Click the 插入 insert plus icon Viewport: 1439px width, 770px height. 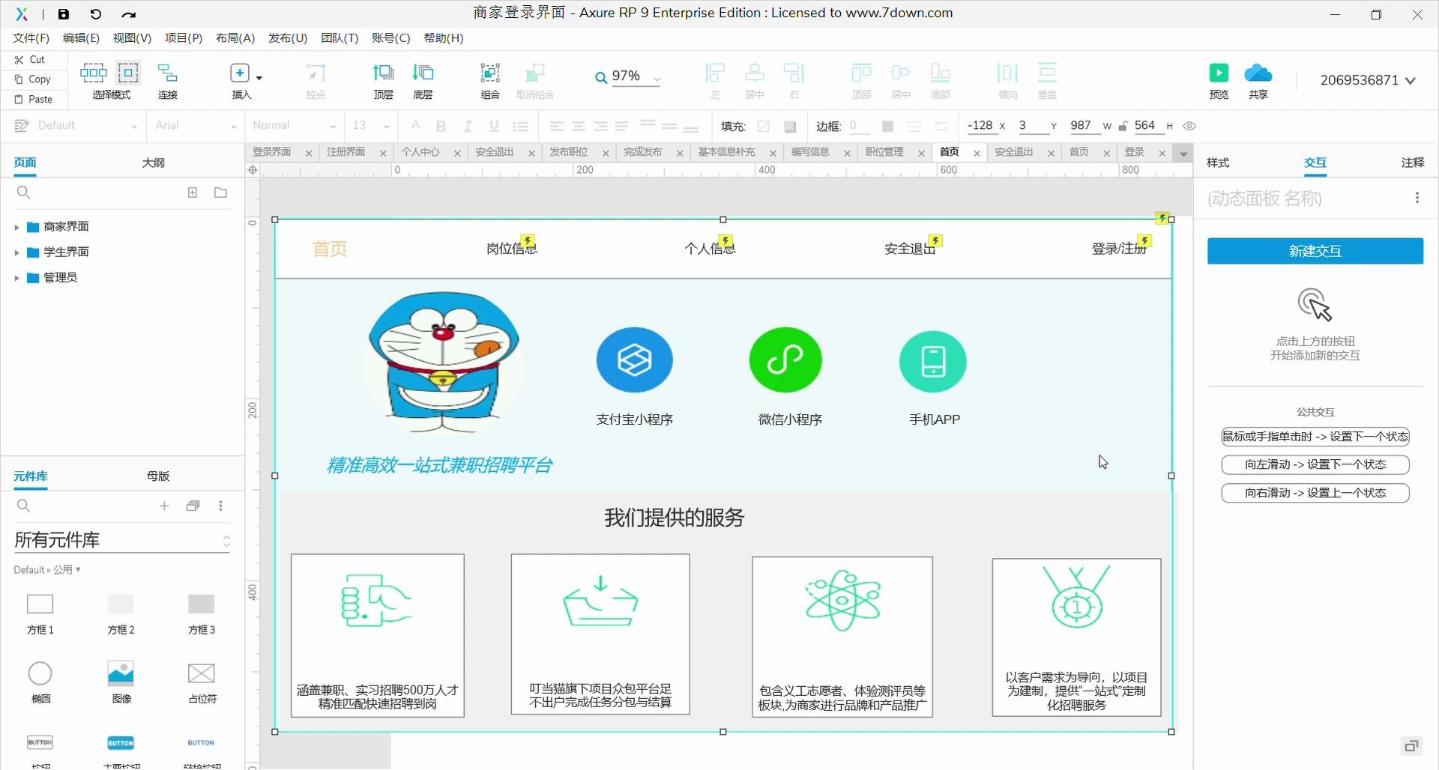240,73
